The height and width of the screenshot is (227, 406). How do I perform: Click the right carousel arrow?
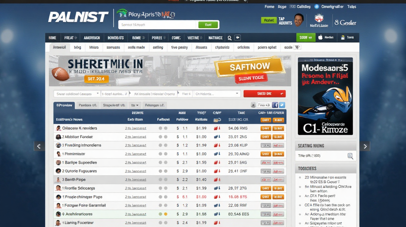(x=365, y=146)
